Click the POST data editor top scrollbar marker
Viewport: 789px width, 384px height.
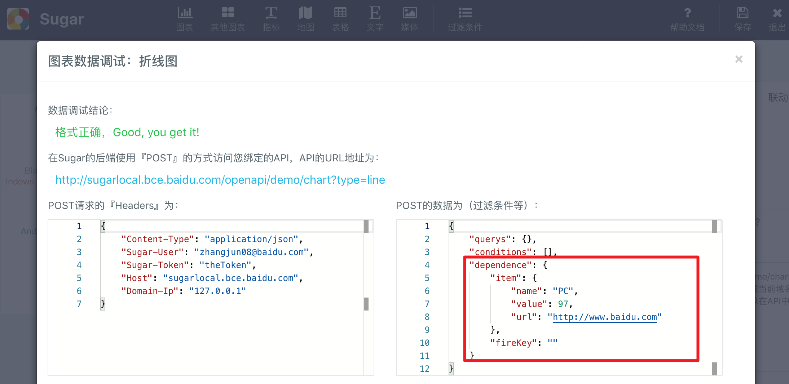pos(714,226)
